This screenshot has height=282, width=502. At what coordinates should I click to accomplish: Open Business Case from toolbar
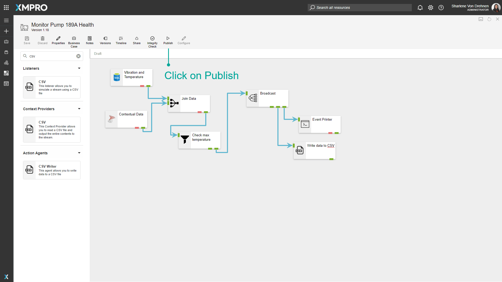point(74,42)
